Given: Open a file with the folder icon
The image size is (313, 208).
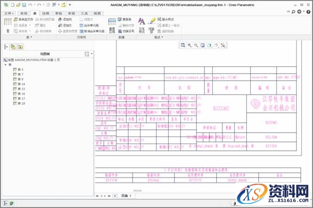Looking at the screenshot, I should [x=18, y=5].
